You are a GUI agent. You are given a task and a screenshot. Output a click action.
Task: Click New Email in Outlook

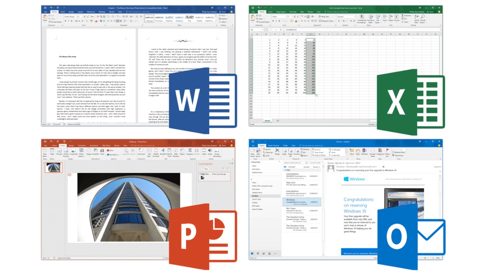(252, 153)
